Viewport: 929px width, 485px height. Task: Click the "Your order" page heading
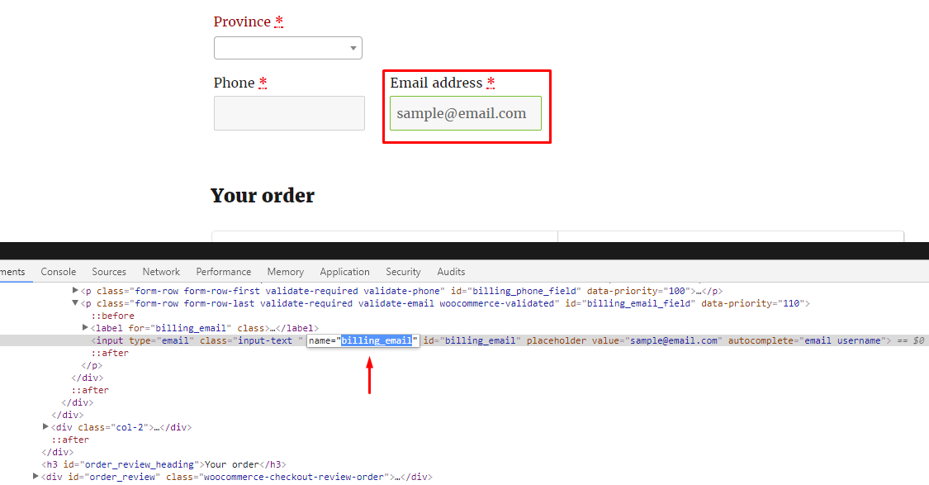pyautogui.click(x=263, y=196)
